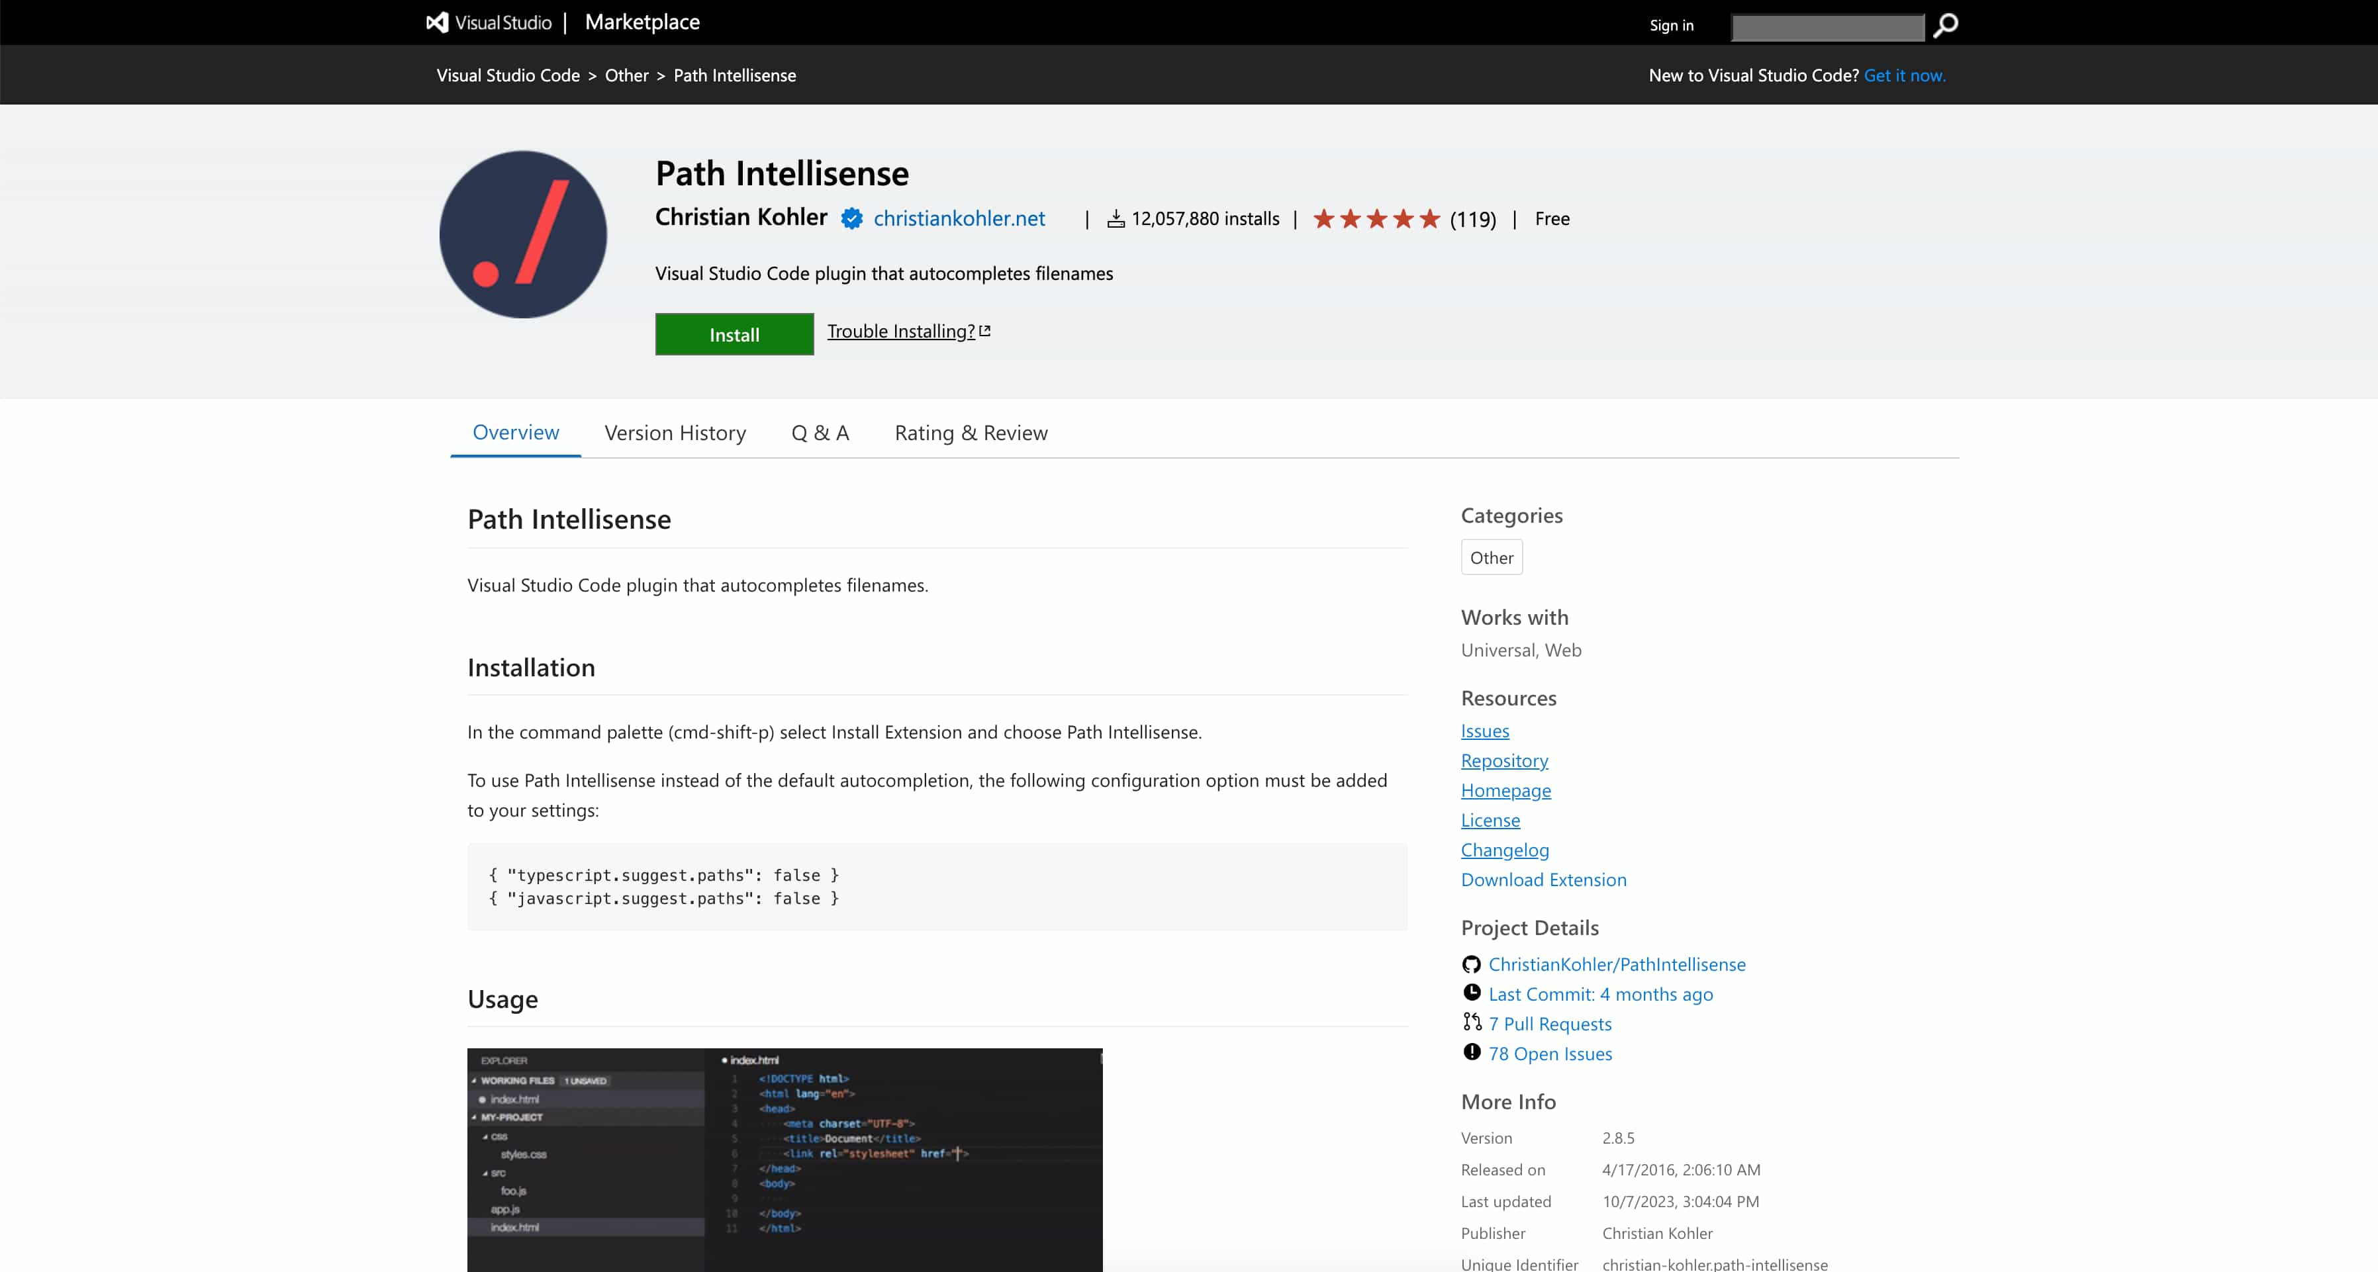The image size is (2378, 1272).
Task: Open the Homepage resource link
Action: click(1507, 791)
